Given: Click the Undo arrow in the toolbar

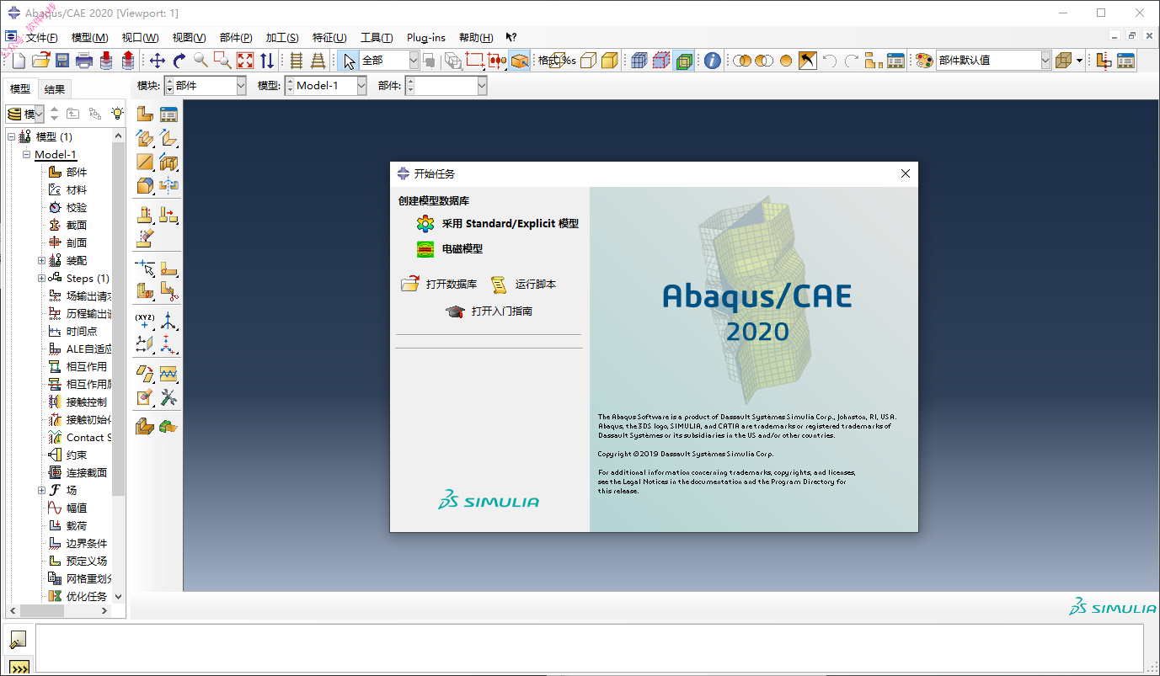Looking at the screenshot, I should [830, 61].
